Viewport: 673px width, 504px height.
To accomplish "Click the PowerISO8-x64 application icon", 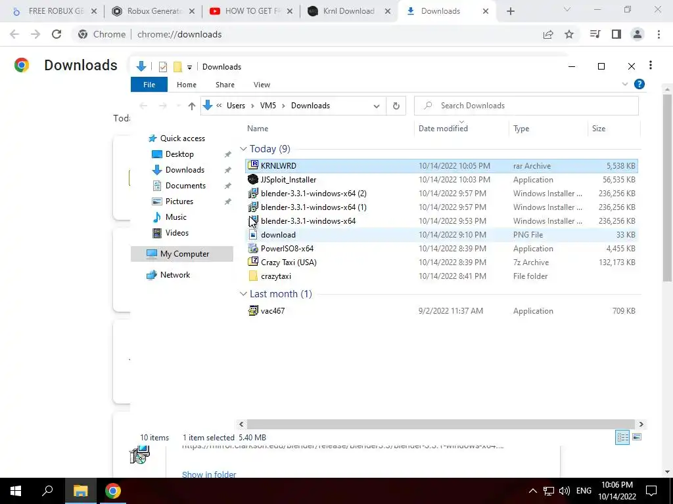I will [x=253, y=248].
